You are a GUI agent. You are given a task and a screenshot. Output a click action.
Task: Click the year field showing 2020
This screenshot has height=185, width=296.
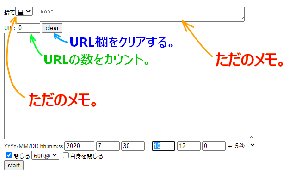point(79,146)
